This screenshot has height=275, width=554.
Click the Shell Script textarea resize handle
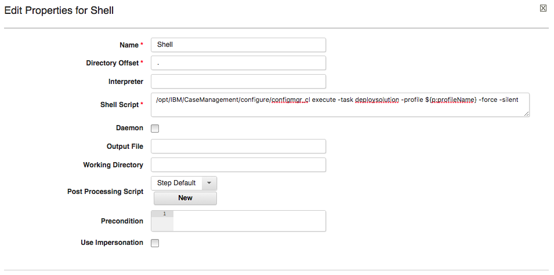[x=526, y=113]
